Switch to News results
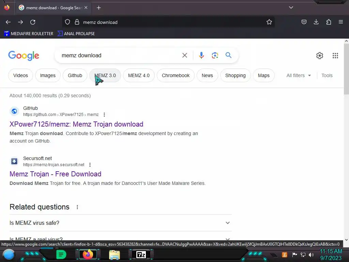Image resolution: width=349 pixels, height=262 pixels. click(x=207, y=75)
